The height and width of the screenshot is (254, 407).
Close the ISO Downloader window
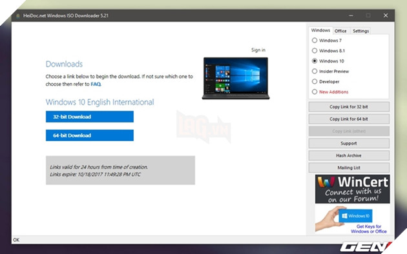(386, 15)
